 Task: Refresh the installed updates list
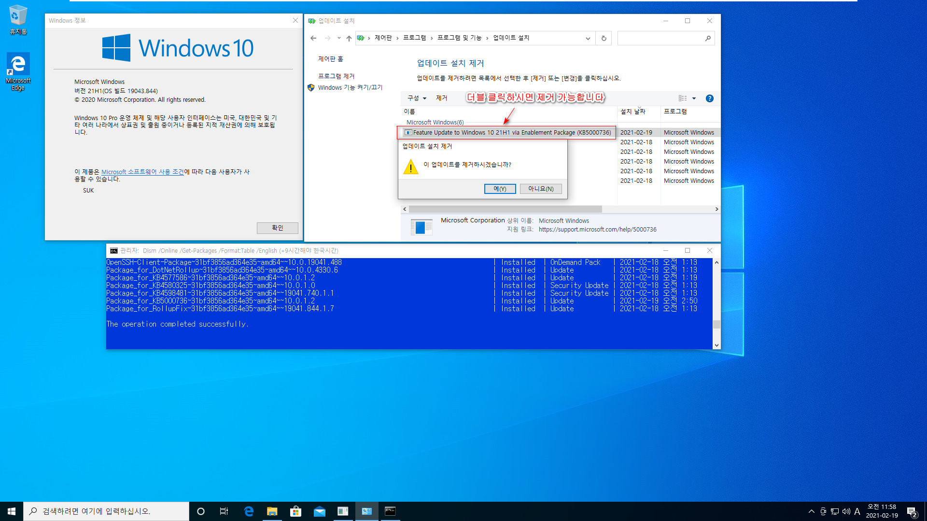pos(604,38)
